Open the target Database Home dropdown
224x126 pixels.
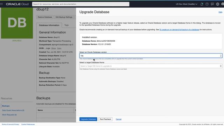(151, 66)
